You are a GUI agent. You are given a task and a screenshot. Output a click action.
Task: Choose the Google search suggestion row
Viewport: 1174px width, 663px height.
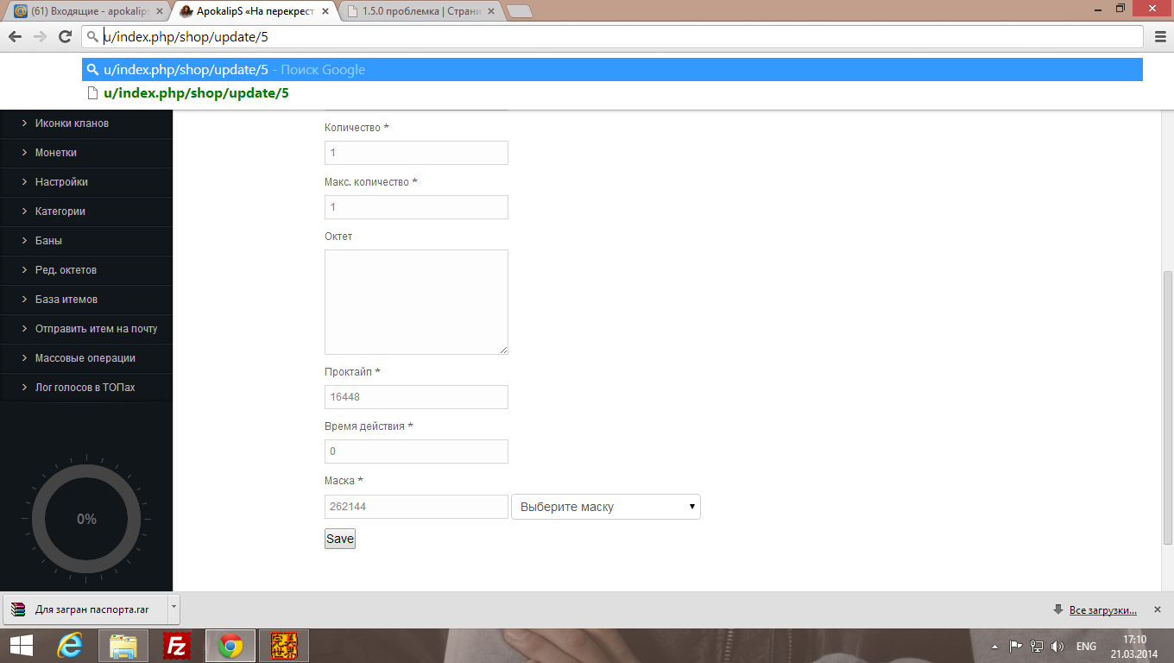coord(612,70)
